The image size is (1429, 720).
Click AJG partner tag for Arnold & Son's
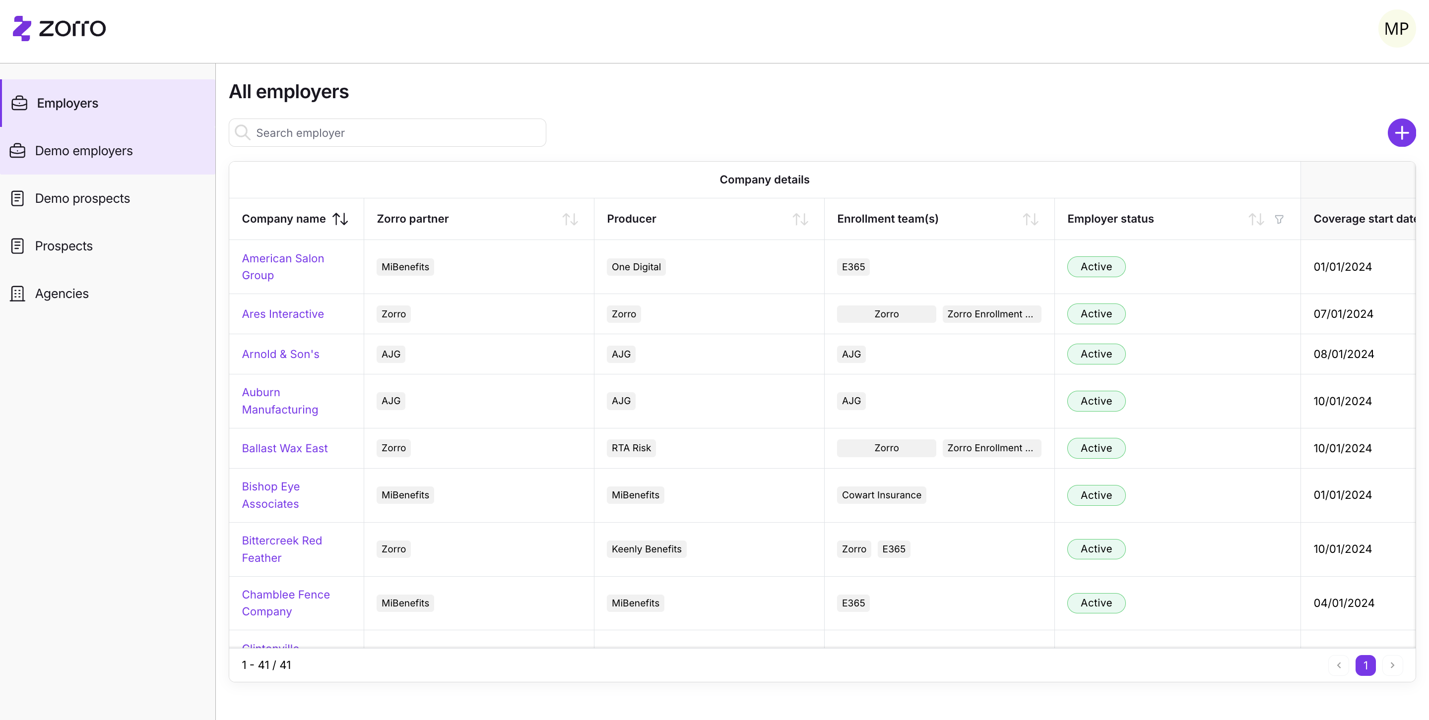390,354
